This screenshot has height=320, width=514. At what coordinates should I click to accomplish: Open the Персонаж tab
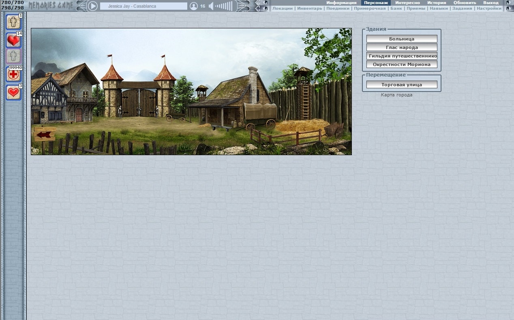coord(376,2)
